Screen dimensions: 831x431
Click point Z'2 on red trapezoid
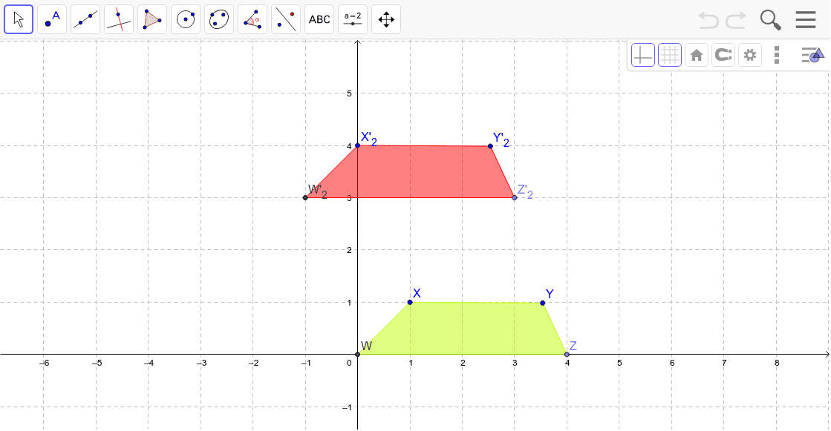[515, 197]
